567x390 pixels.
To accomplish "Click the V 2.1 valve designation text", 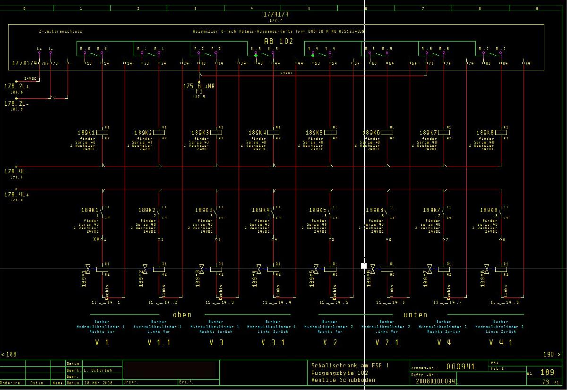I will pyautogui.click(x=387, y=343).
